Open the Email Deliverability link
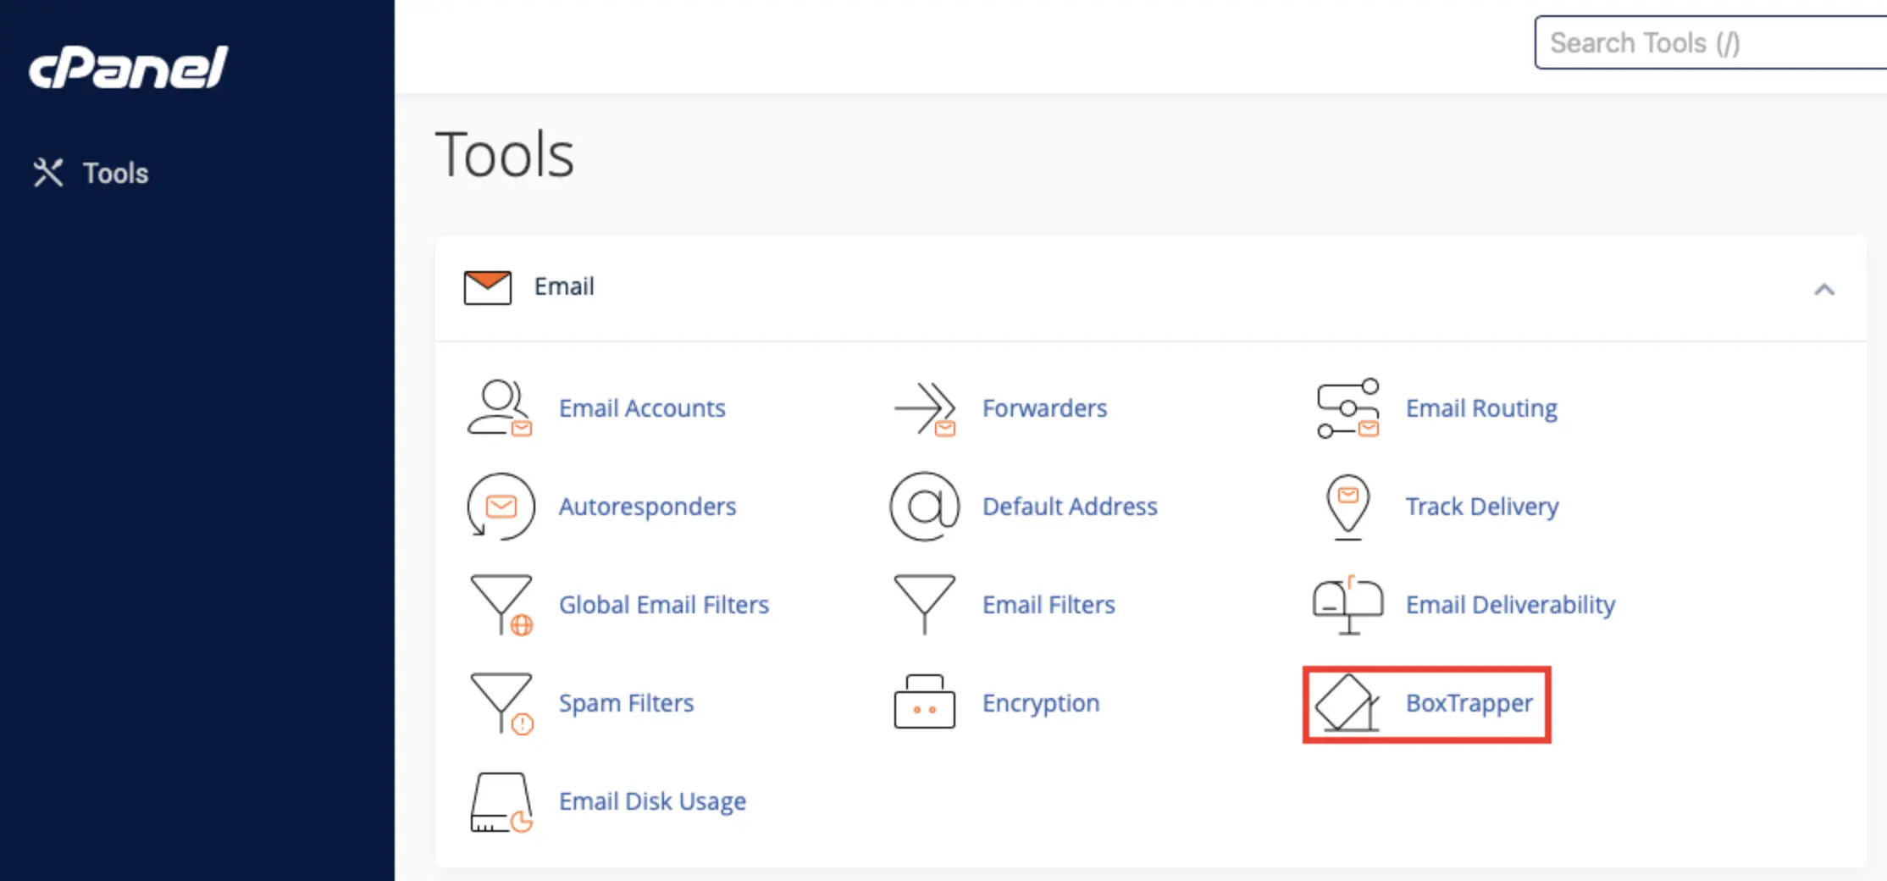Image resolution: width=1887 pixels, height=881 pixels. click(x=1510, y=605)
